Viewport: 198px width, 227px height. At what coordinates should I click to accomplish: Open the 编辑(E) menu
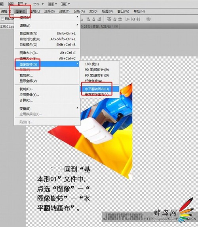6,11
